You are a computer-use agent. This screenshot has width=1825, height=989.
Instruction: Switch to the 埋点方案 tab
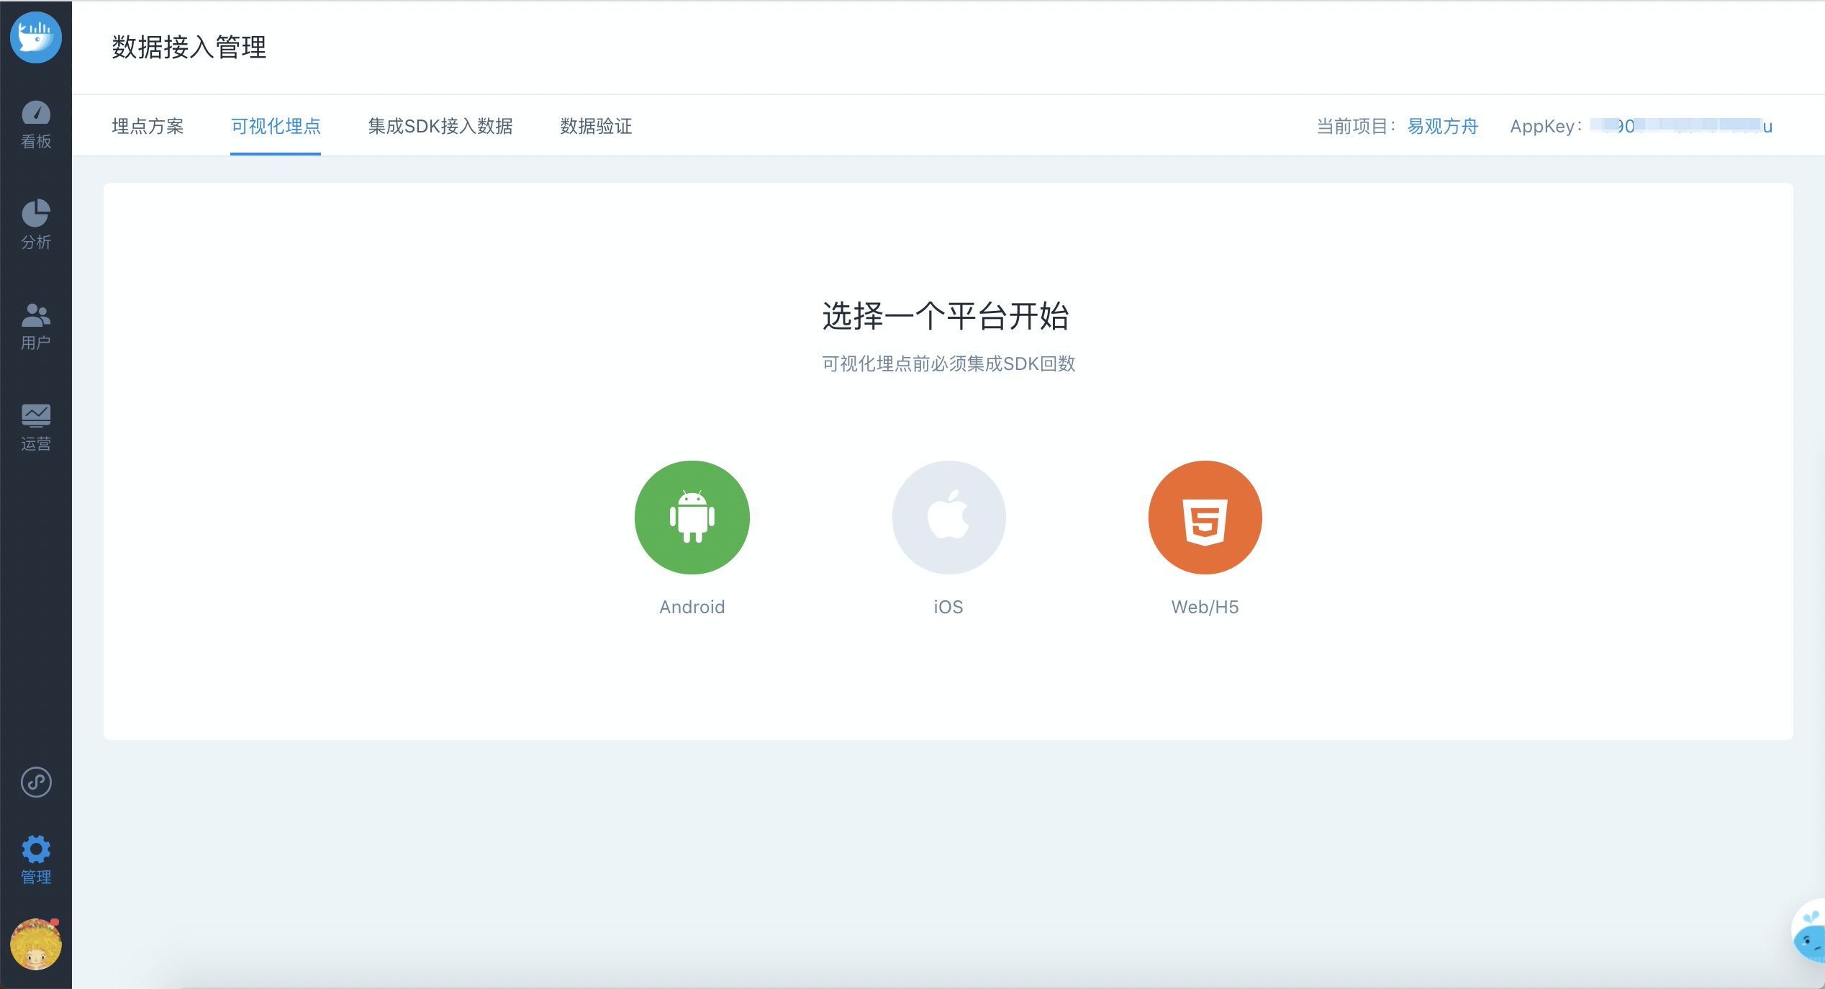tap(148, 126)
